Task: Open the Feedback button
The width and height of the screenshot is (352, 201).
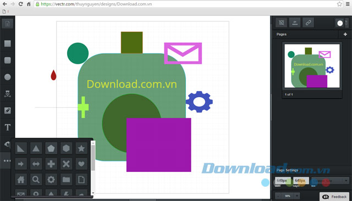Action: coord(334,197)
